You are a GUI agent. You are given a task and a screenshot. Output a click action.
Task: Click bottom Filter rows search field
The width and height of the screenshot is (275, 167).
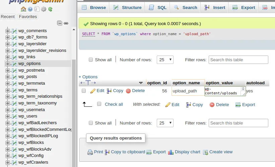click(x=238, y=123)
